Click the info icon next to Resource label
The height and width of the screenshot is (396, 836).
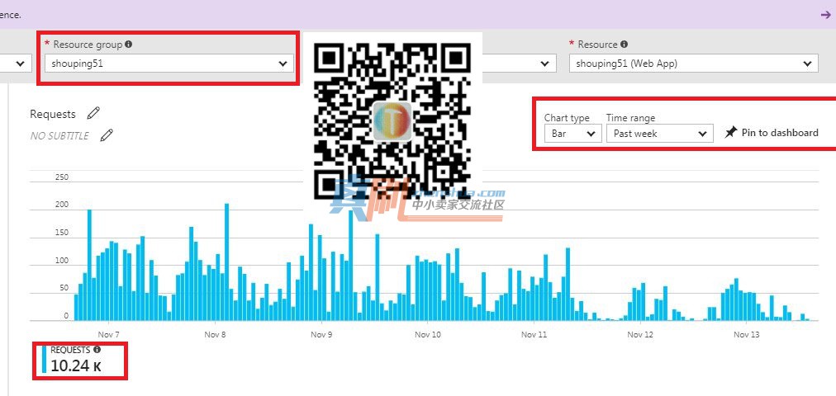[624, 45]
